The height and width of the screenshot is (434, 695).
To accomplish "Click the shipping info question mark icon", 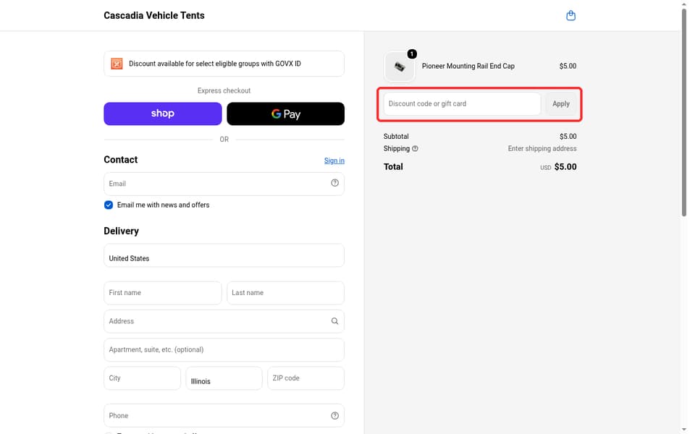I will click(x=415, y=149).
